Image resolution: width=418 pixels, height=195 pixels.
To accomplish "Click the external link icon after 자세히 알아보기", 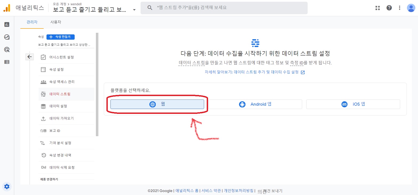I will coord(302,72).
